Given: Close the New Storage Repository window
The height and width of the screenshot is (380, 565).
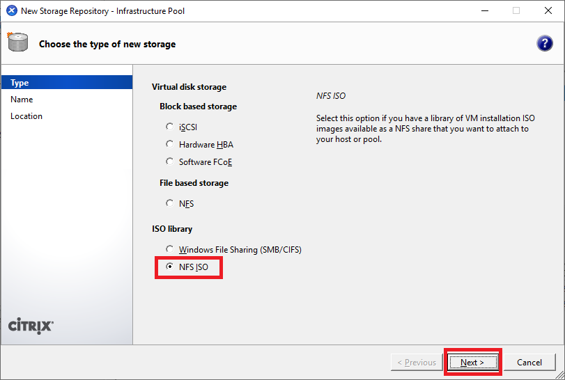Looking at the screenshot, I should [x=548, y=11].
